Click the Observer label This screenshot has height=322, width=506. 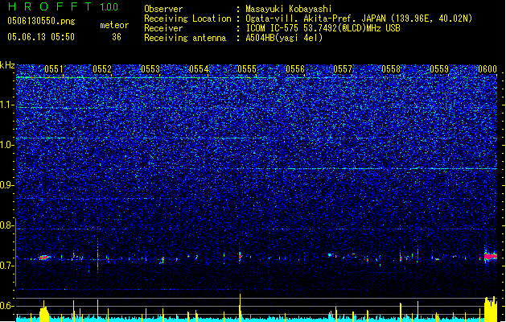tap(163, 9)
